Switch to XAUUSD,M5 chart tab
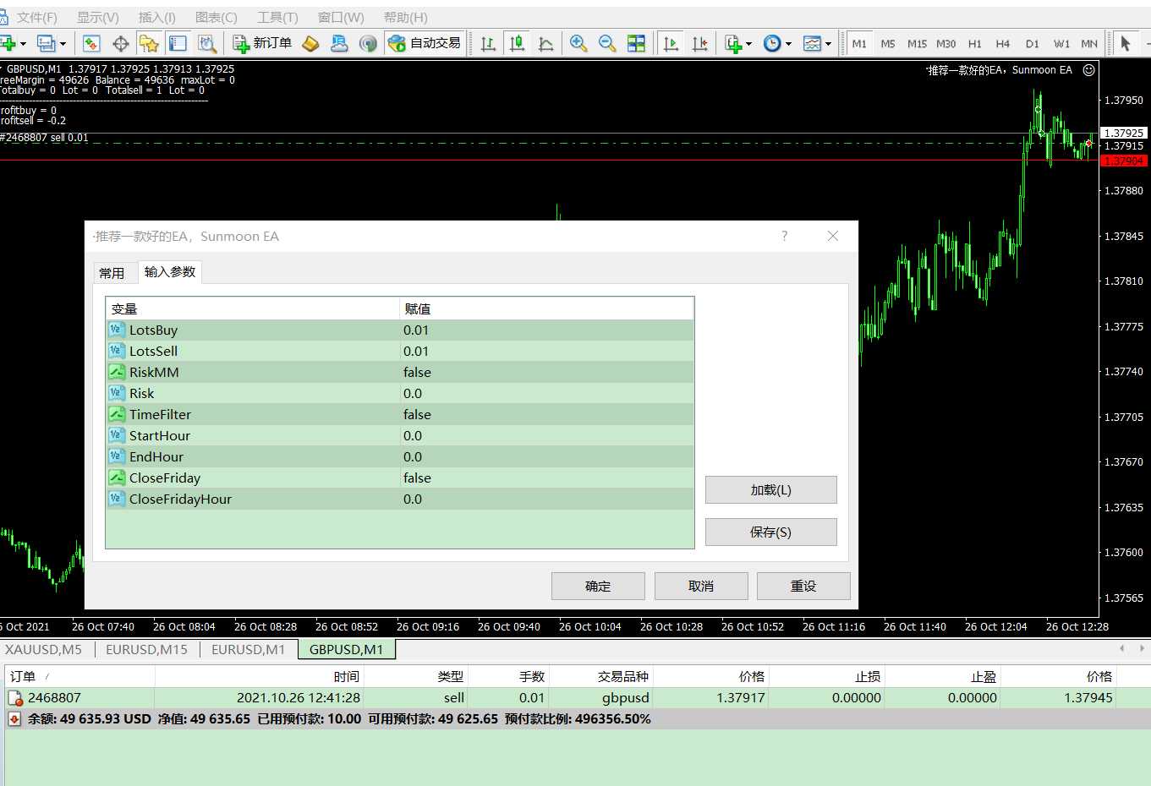This screenshot has width=1151, height=786. [43, 649]
